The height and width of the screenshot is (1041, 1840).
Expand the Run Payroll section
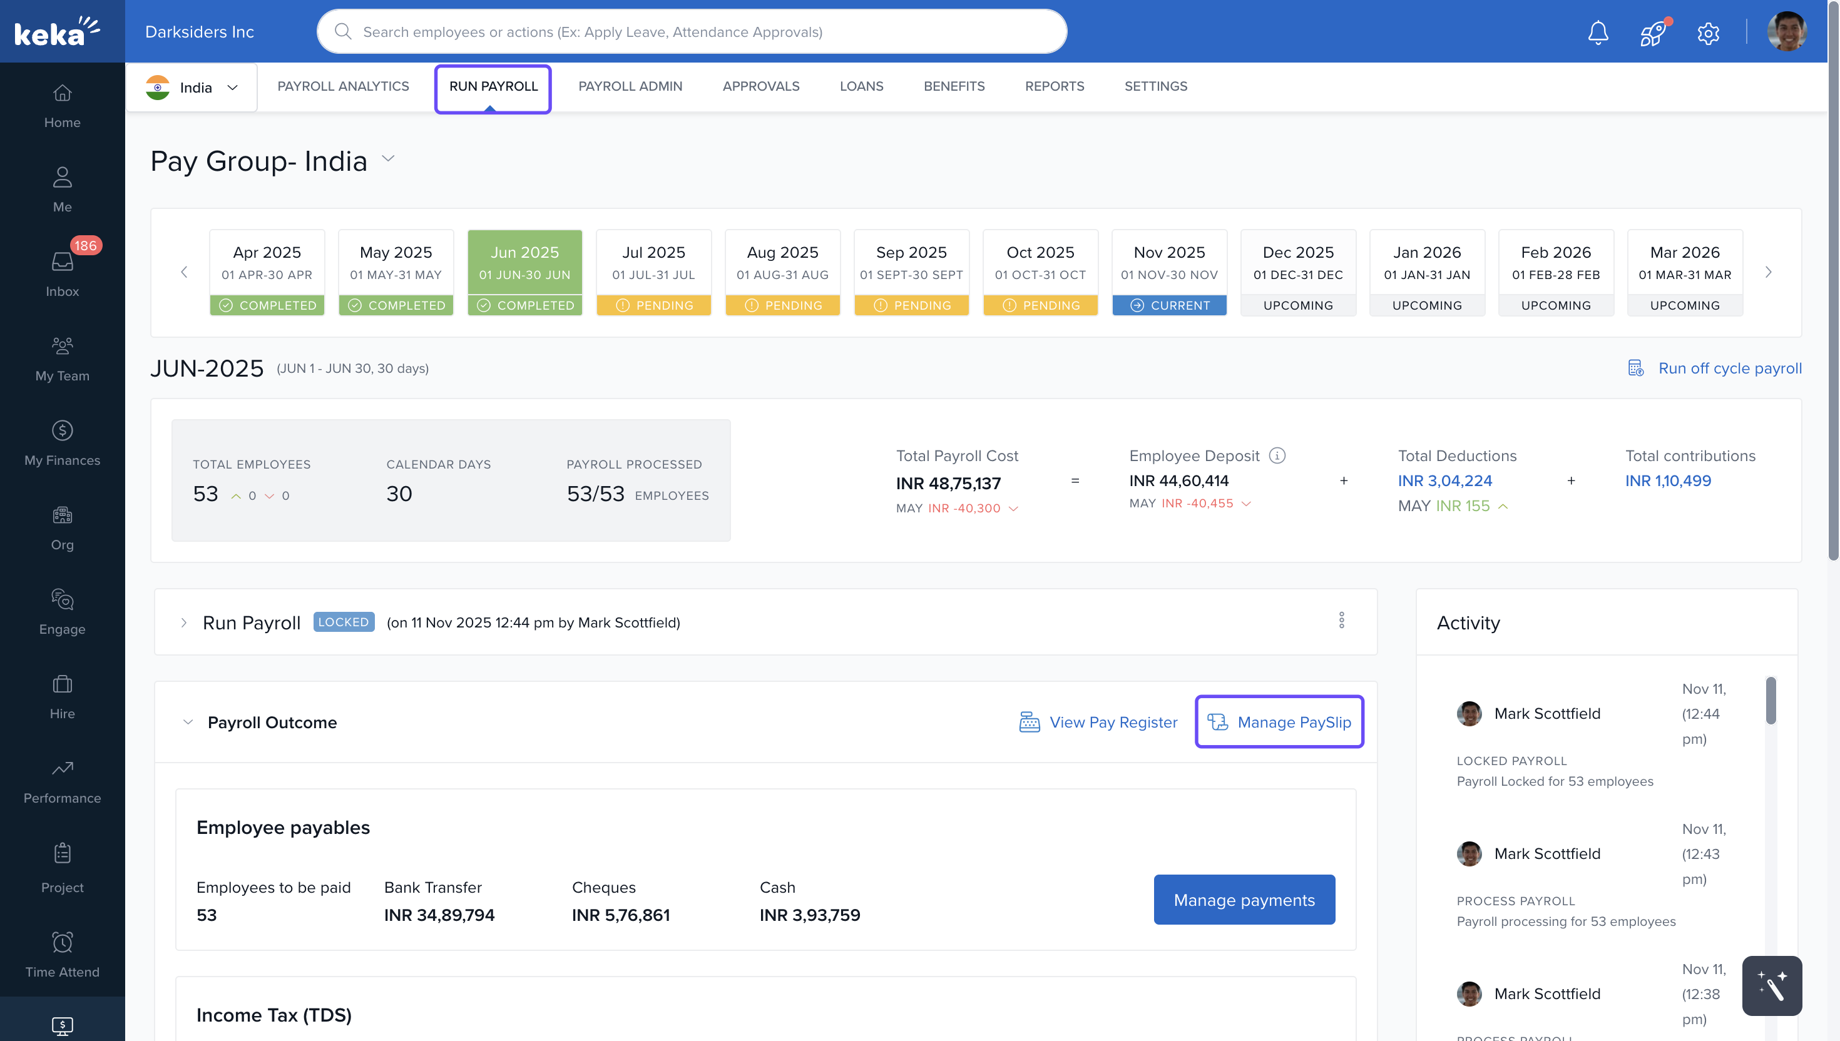(x=184, y=622)
